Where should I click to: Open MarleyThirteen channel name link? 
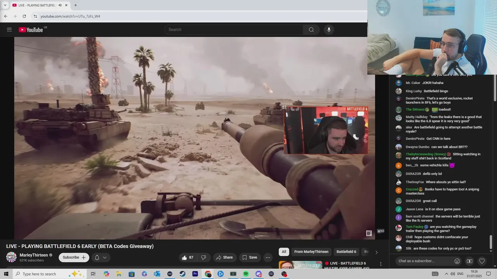pos(34,255)
